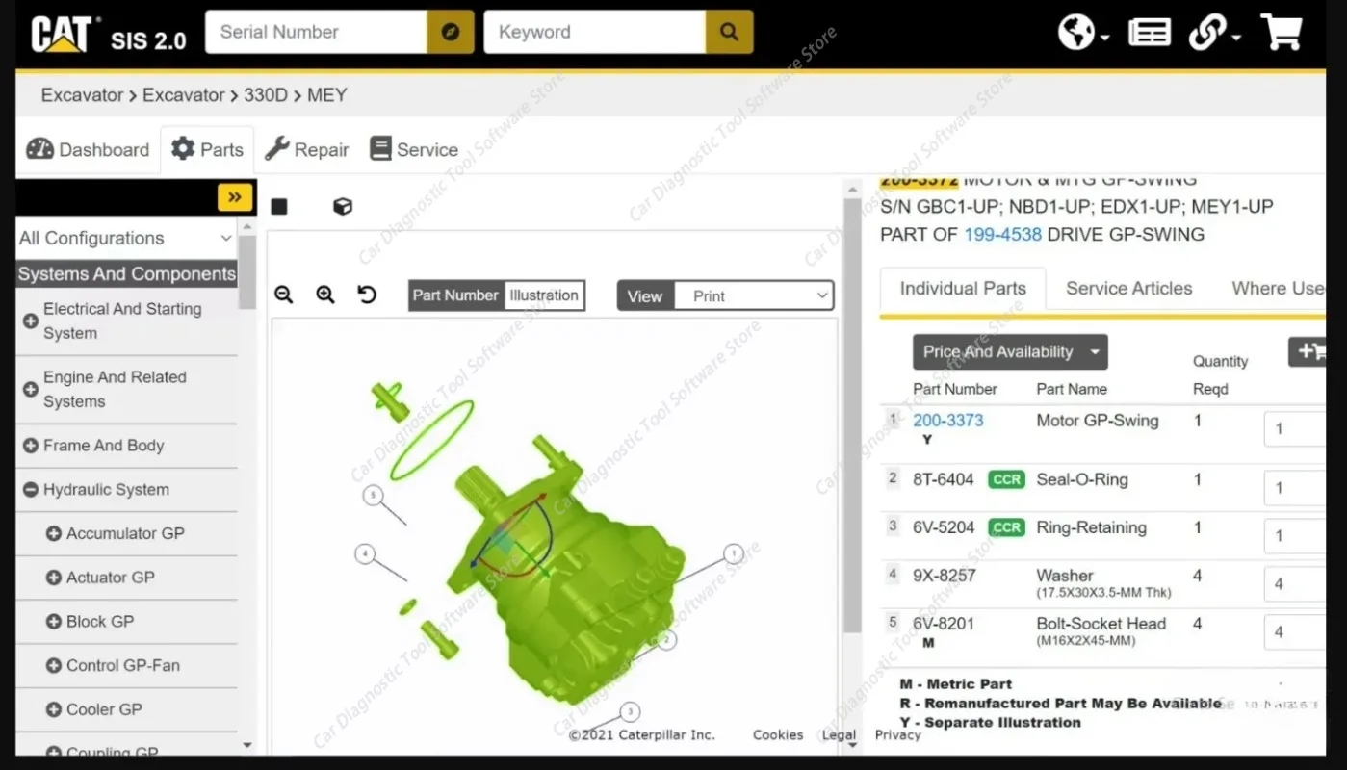1347x770 pixels.
Task: Collapse sidebar with the yellow double-arrow button
Action: point(235,197)
